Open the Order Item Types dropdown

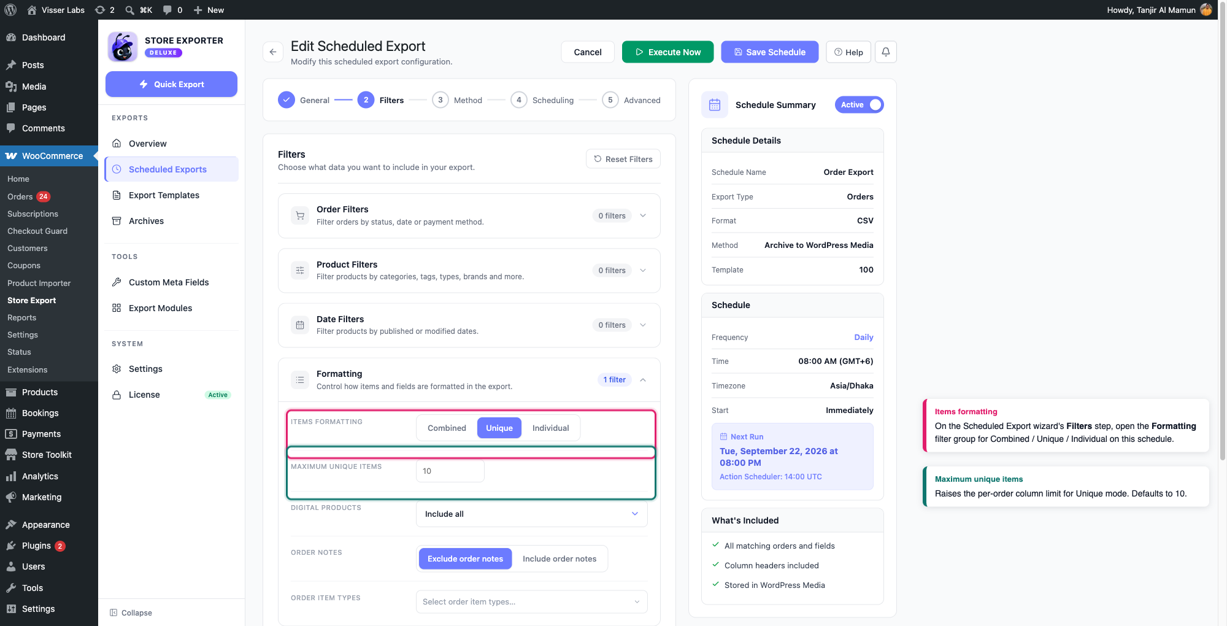pos(532,601)
